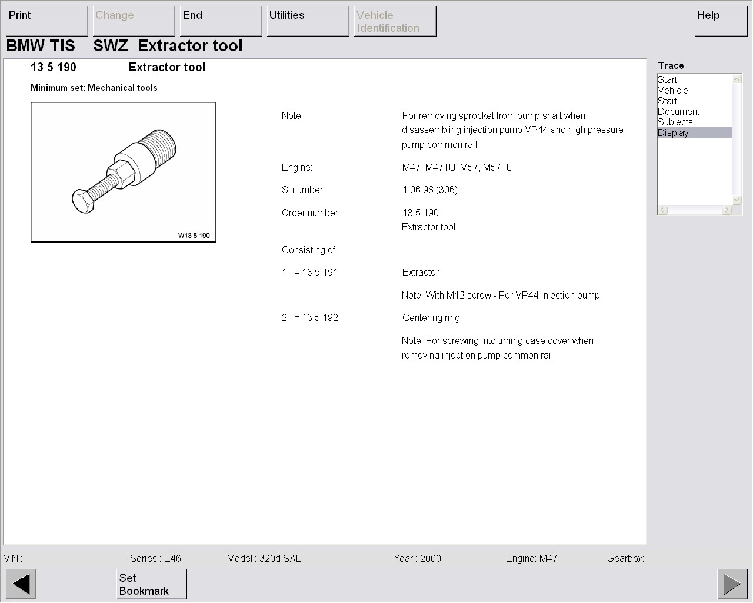
Task: Click the heading '13 5 190'
Action: click(54, 67)
